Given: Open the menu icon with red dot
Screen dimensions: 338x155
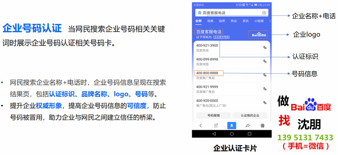Looking at the screenshot, I should point(216,126).
